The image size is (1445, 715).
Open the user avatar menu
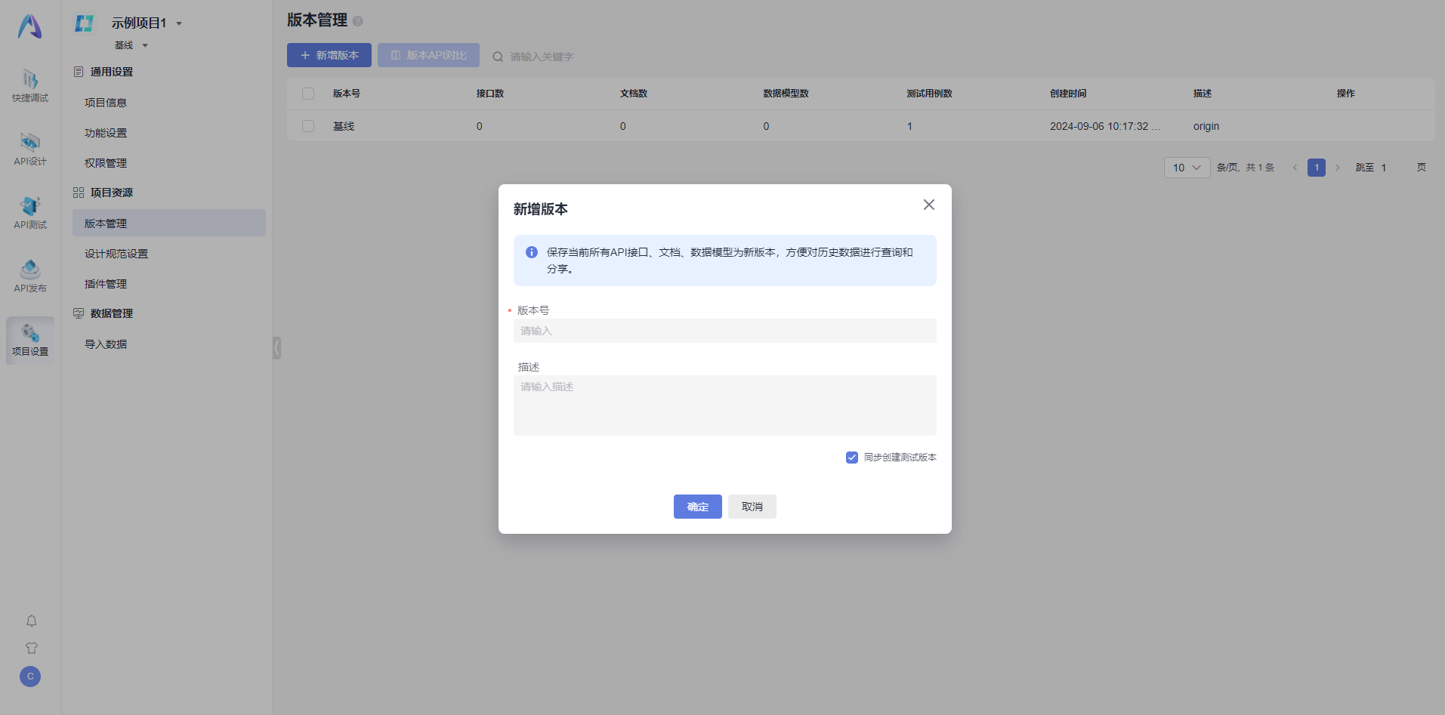pos(30,676)
